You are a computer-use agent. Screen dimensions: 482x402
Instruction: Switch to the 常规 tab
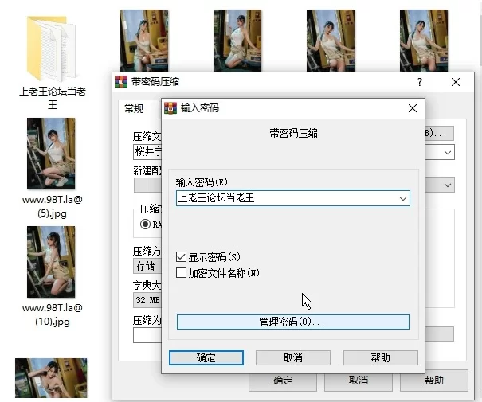[x=134, y=109]
